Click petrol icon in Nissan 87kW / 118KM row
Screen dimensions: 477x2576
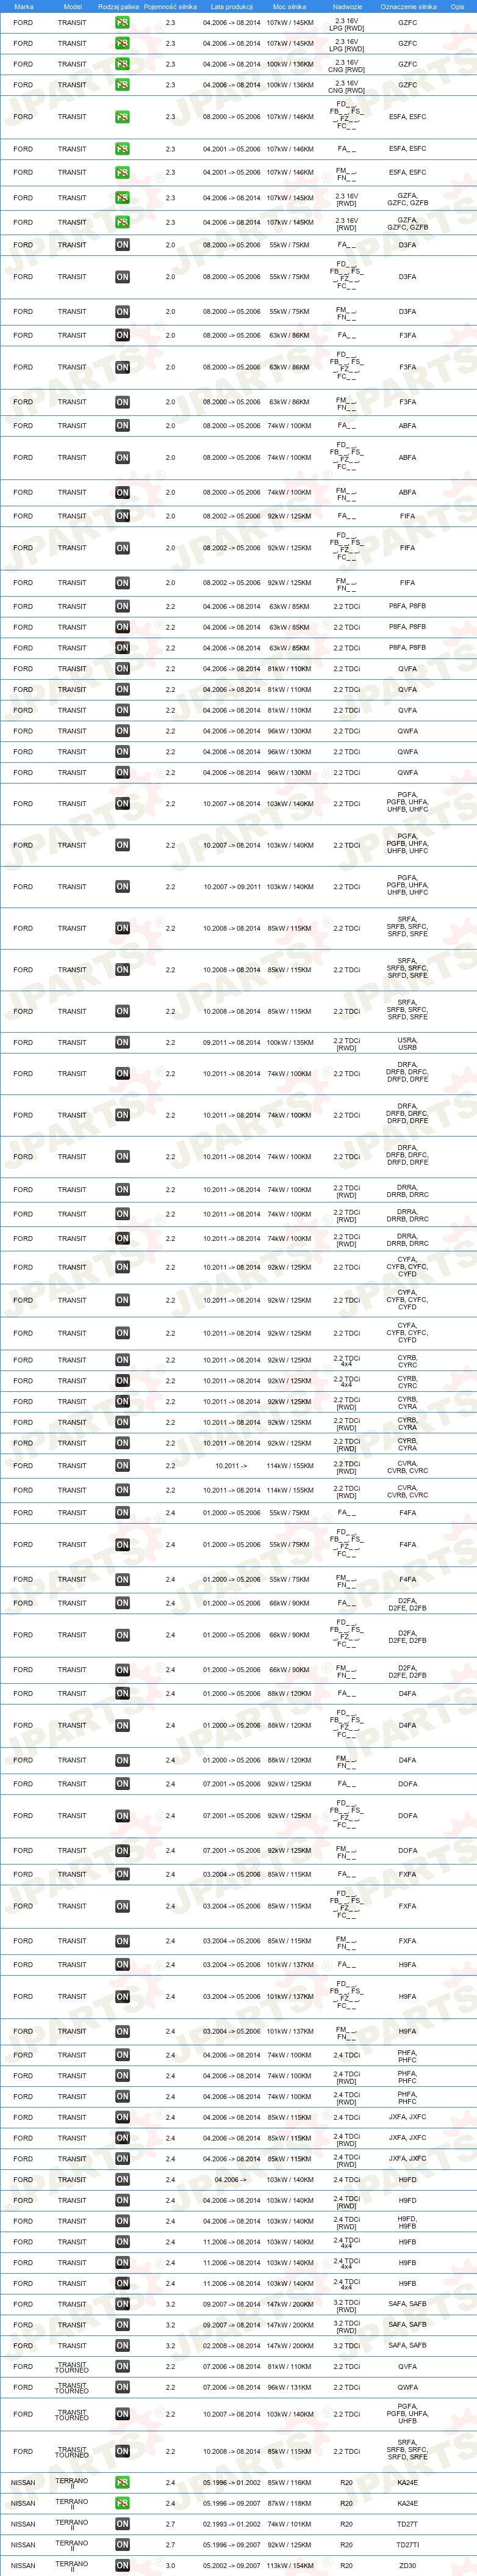point(122,2503)
